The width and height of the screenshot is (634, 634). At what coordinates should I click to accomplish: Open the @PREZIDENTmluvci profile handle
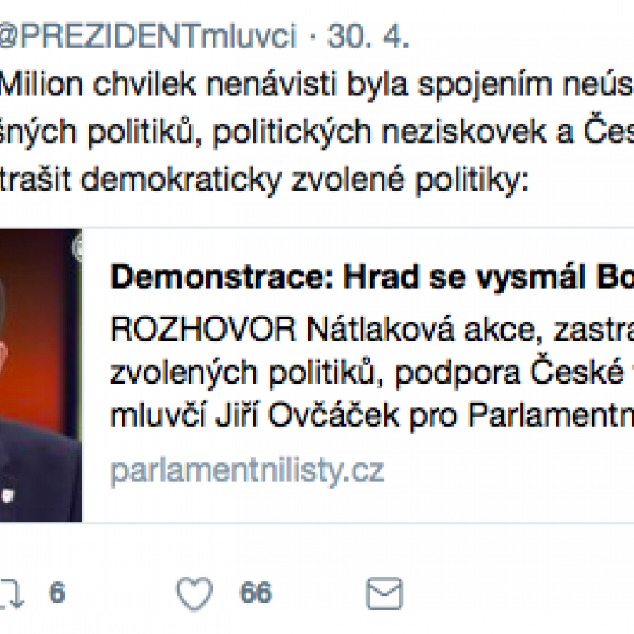[x=148, y=36]
